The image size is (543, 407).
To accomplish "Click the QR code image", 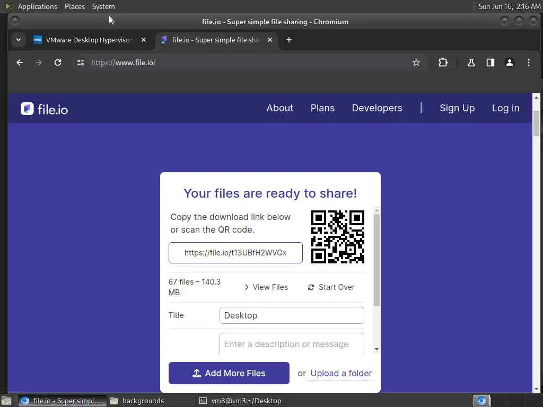I will (x=338, y=237).
